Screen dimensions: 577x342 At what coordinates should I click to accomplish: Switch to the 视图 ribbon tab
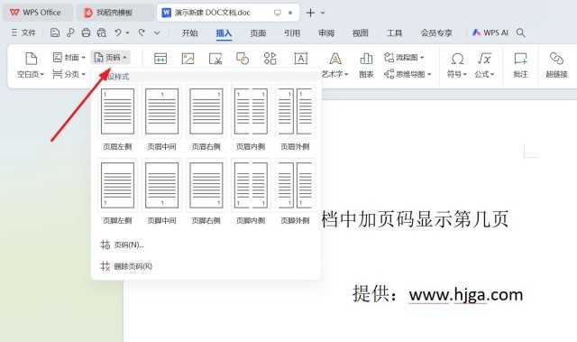click(361, 32)
